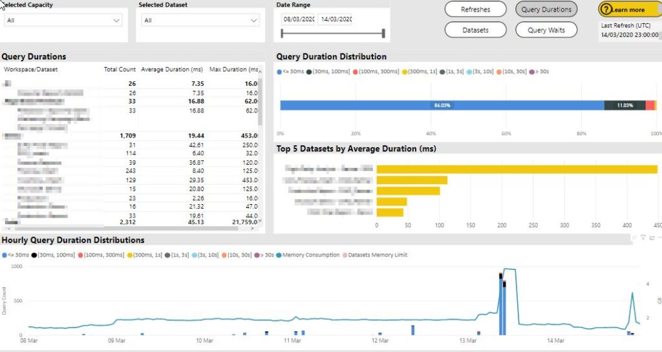Open the Query Waits page

pos(546,30)
